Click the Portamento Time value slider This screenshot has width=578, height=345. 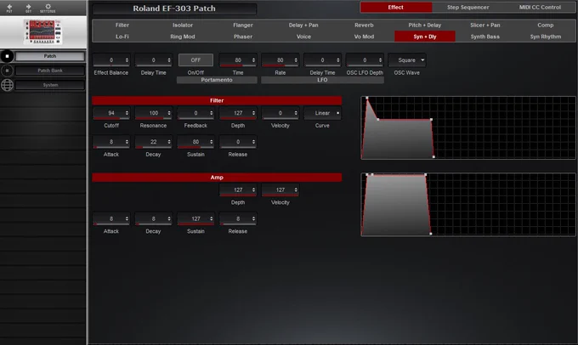tap(238, 60)
